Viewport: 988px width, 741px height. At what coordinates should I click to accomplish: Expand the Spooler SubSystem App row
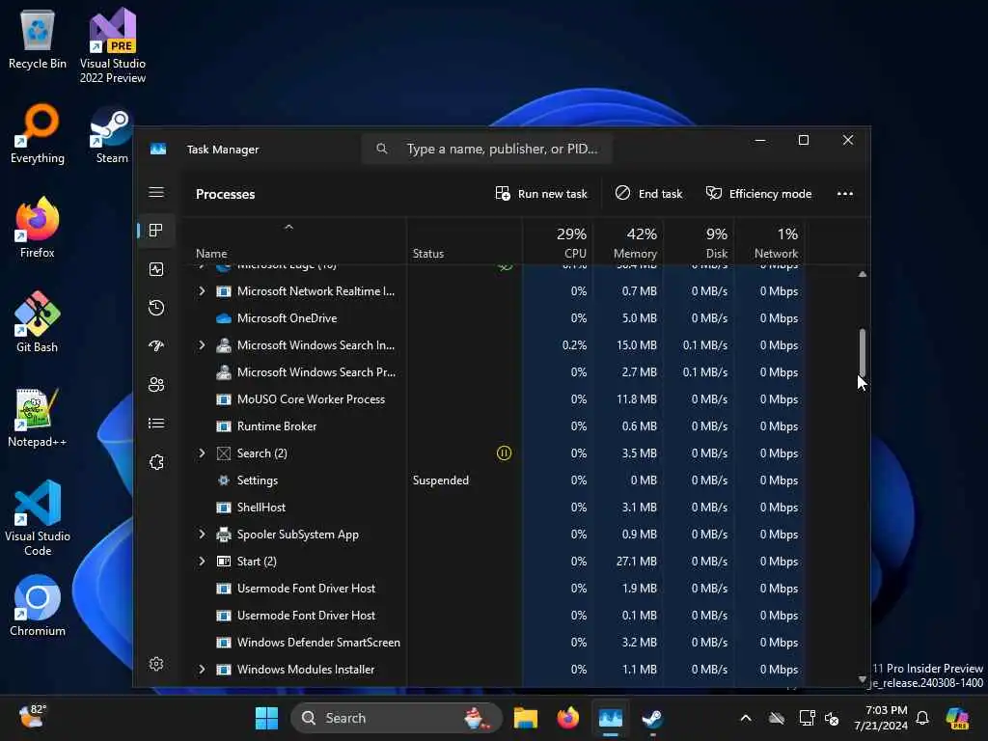pyautogui.click(x=202, y=535)
